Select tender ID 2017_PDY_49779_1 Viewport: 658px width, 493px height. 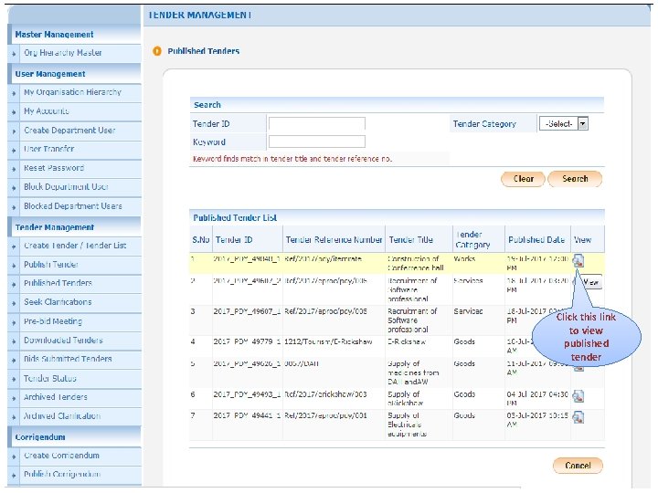[247, 341]
